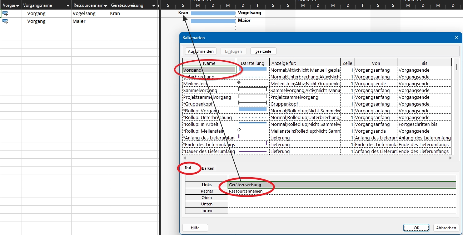Image resolution: width=463 pixels, height=235 pixels.
Task: Select cell 'Maier' in resource column
Action: coord(90,21)
